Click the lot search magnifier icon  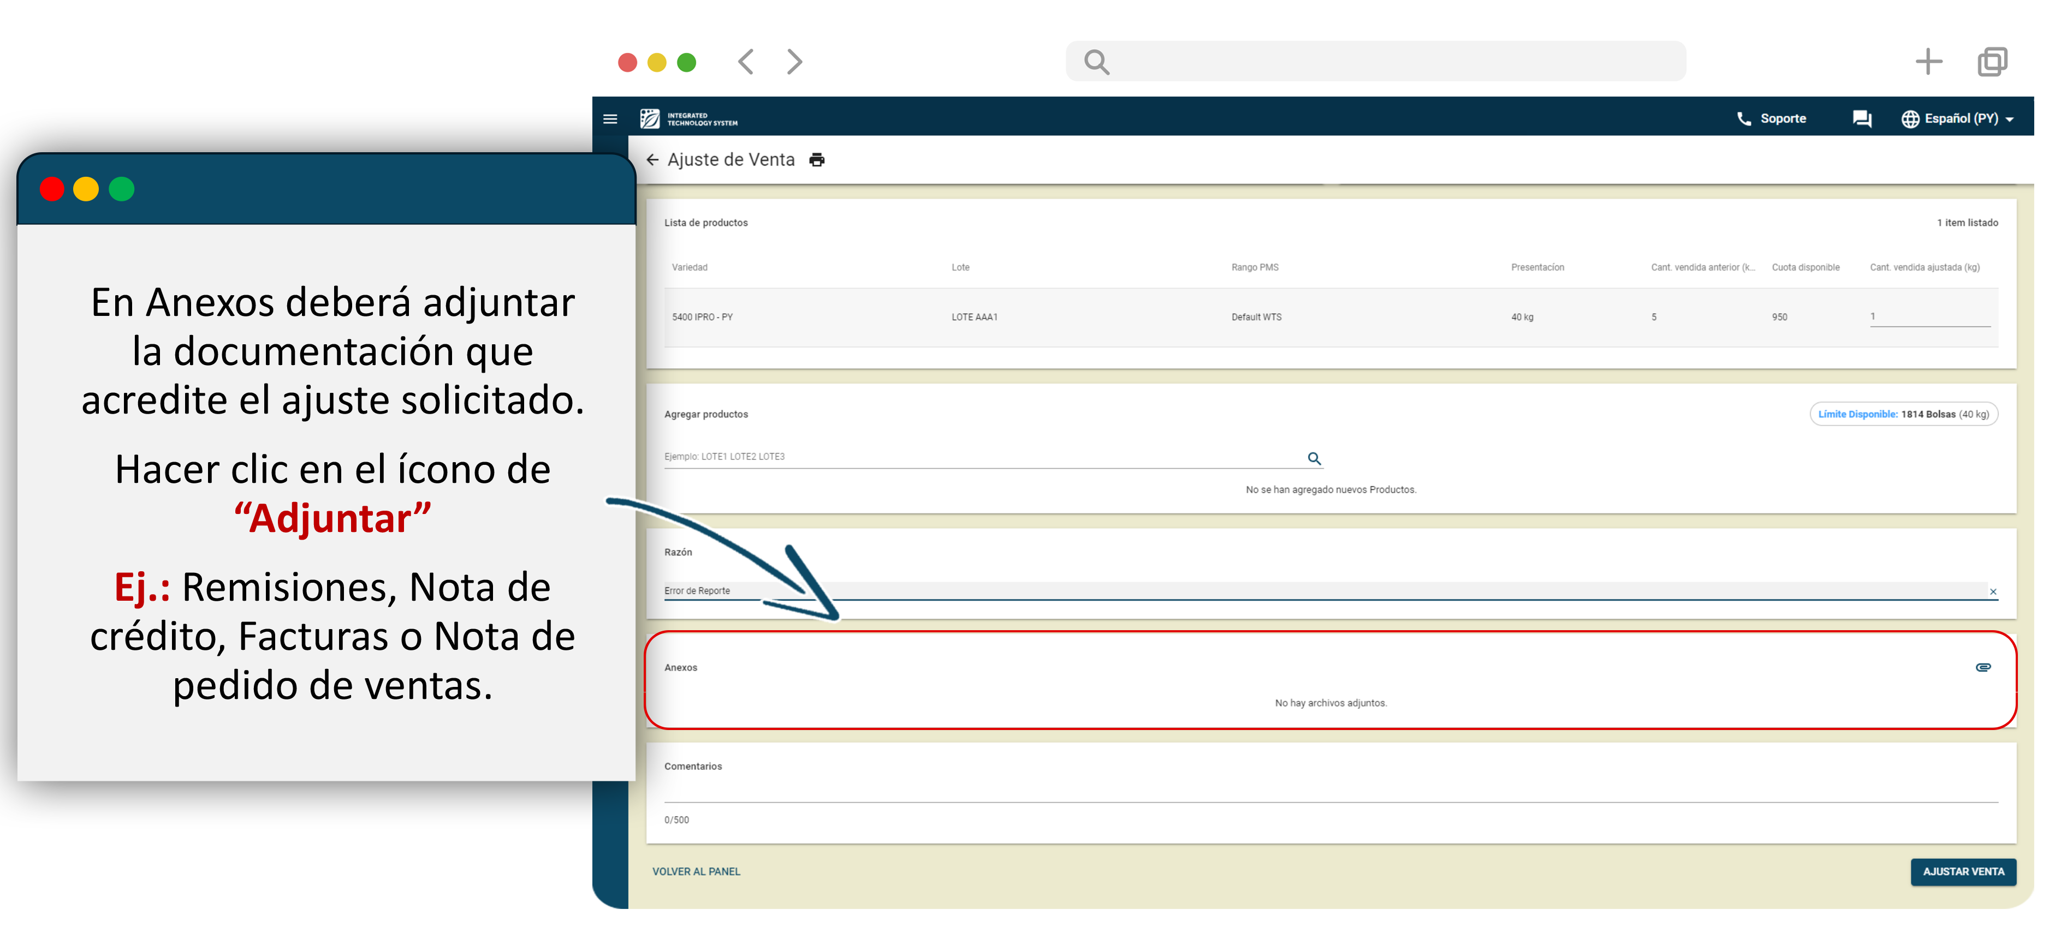(1314, 458)
